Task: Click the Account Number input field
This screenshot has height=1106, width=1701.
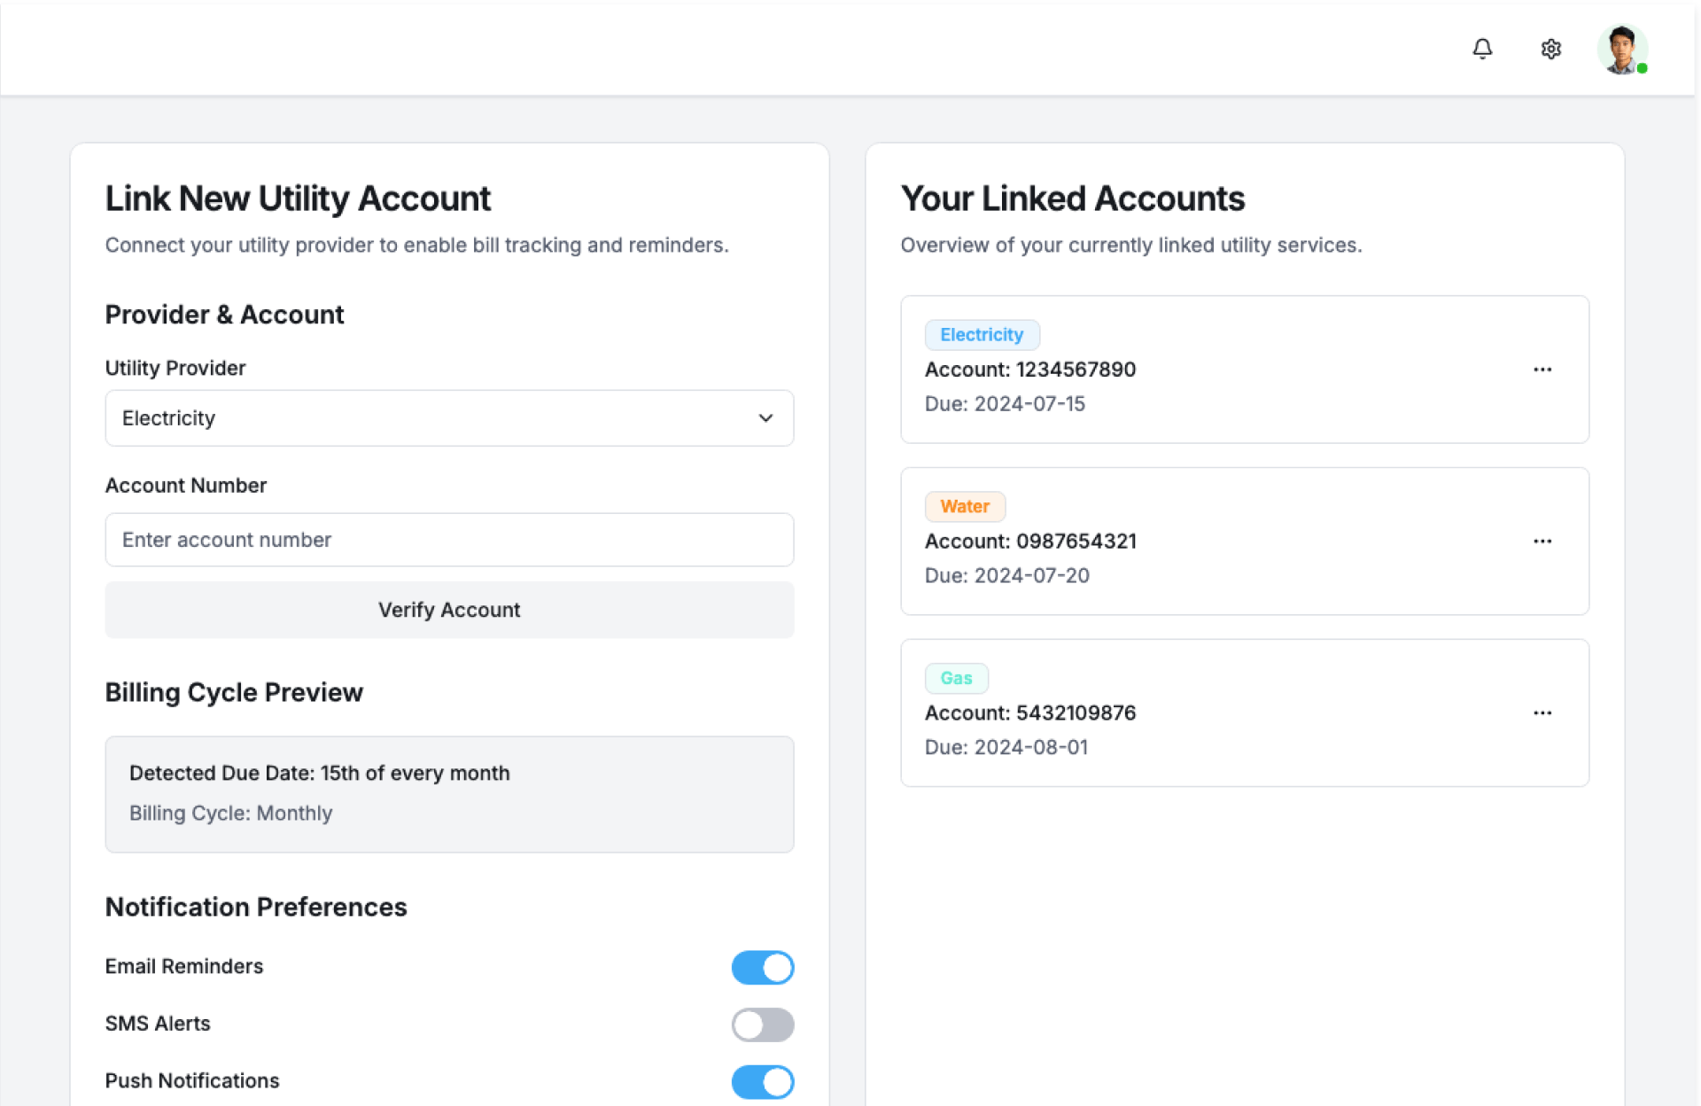Action: (x=448, y=540)
